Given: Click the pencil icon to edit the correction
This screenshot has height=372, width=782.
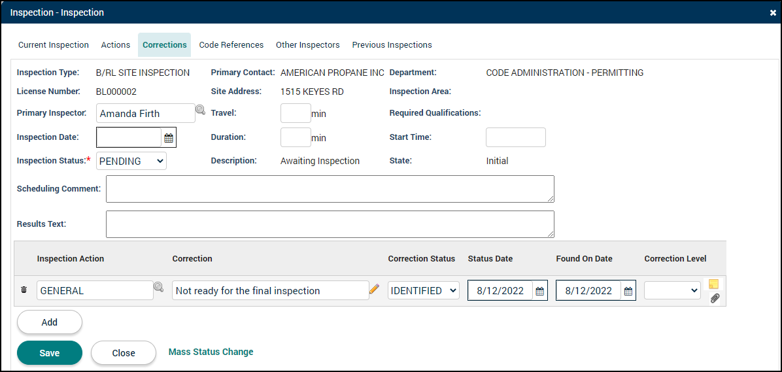Looking at the screenshot, I should pyautogui.click(x=374, y=289).
